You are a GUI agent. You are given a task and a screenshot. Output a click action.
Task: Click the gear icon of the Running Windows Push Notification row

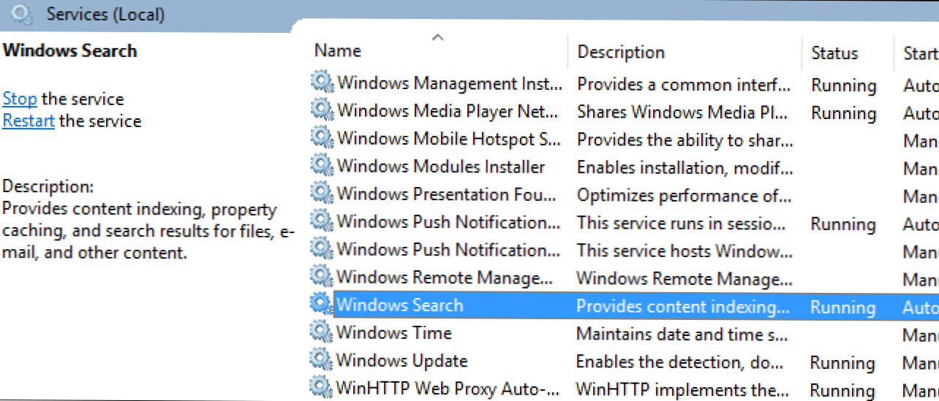[x=322, y=221]
